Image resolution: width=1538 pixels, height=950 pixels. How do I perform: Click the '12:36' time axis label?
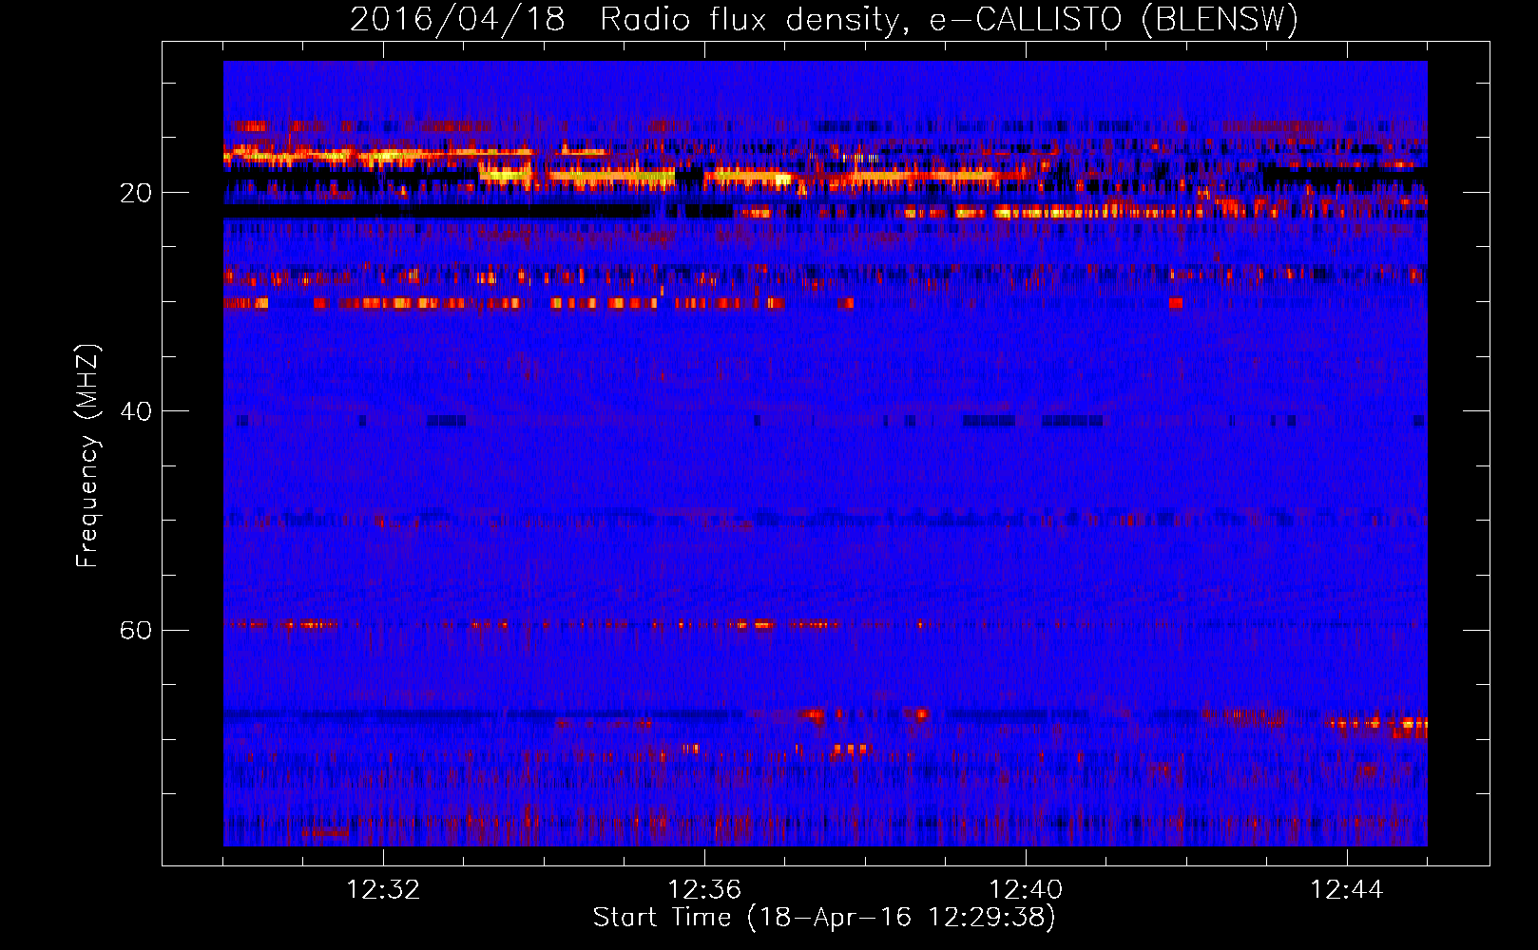pyautogui.click(x=704, y=890)
